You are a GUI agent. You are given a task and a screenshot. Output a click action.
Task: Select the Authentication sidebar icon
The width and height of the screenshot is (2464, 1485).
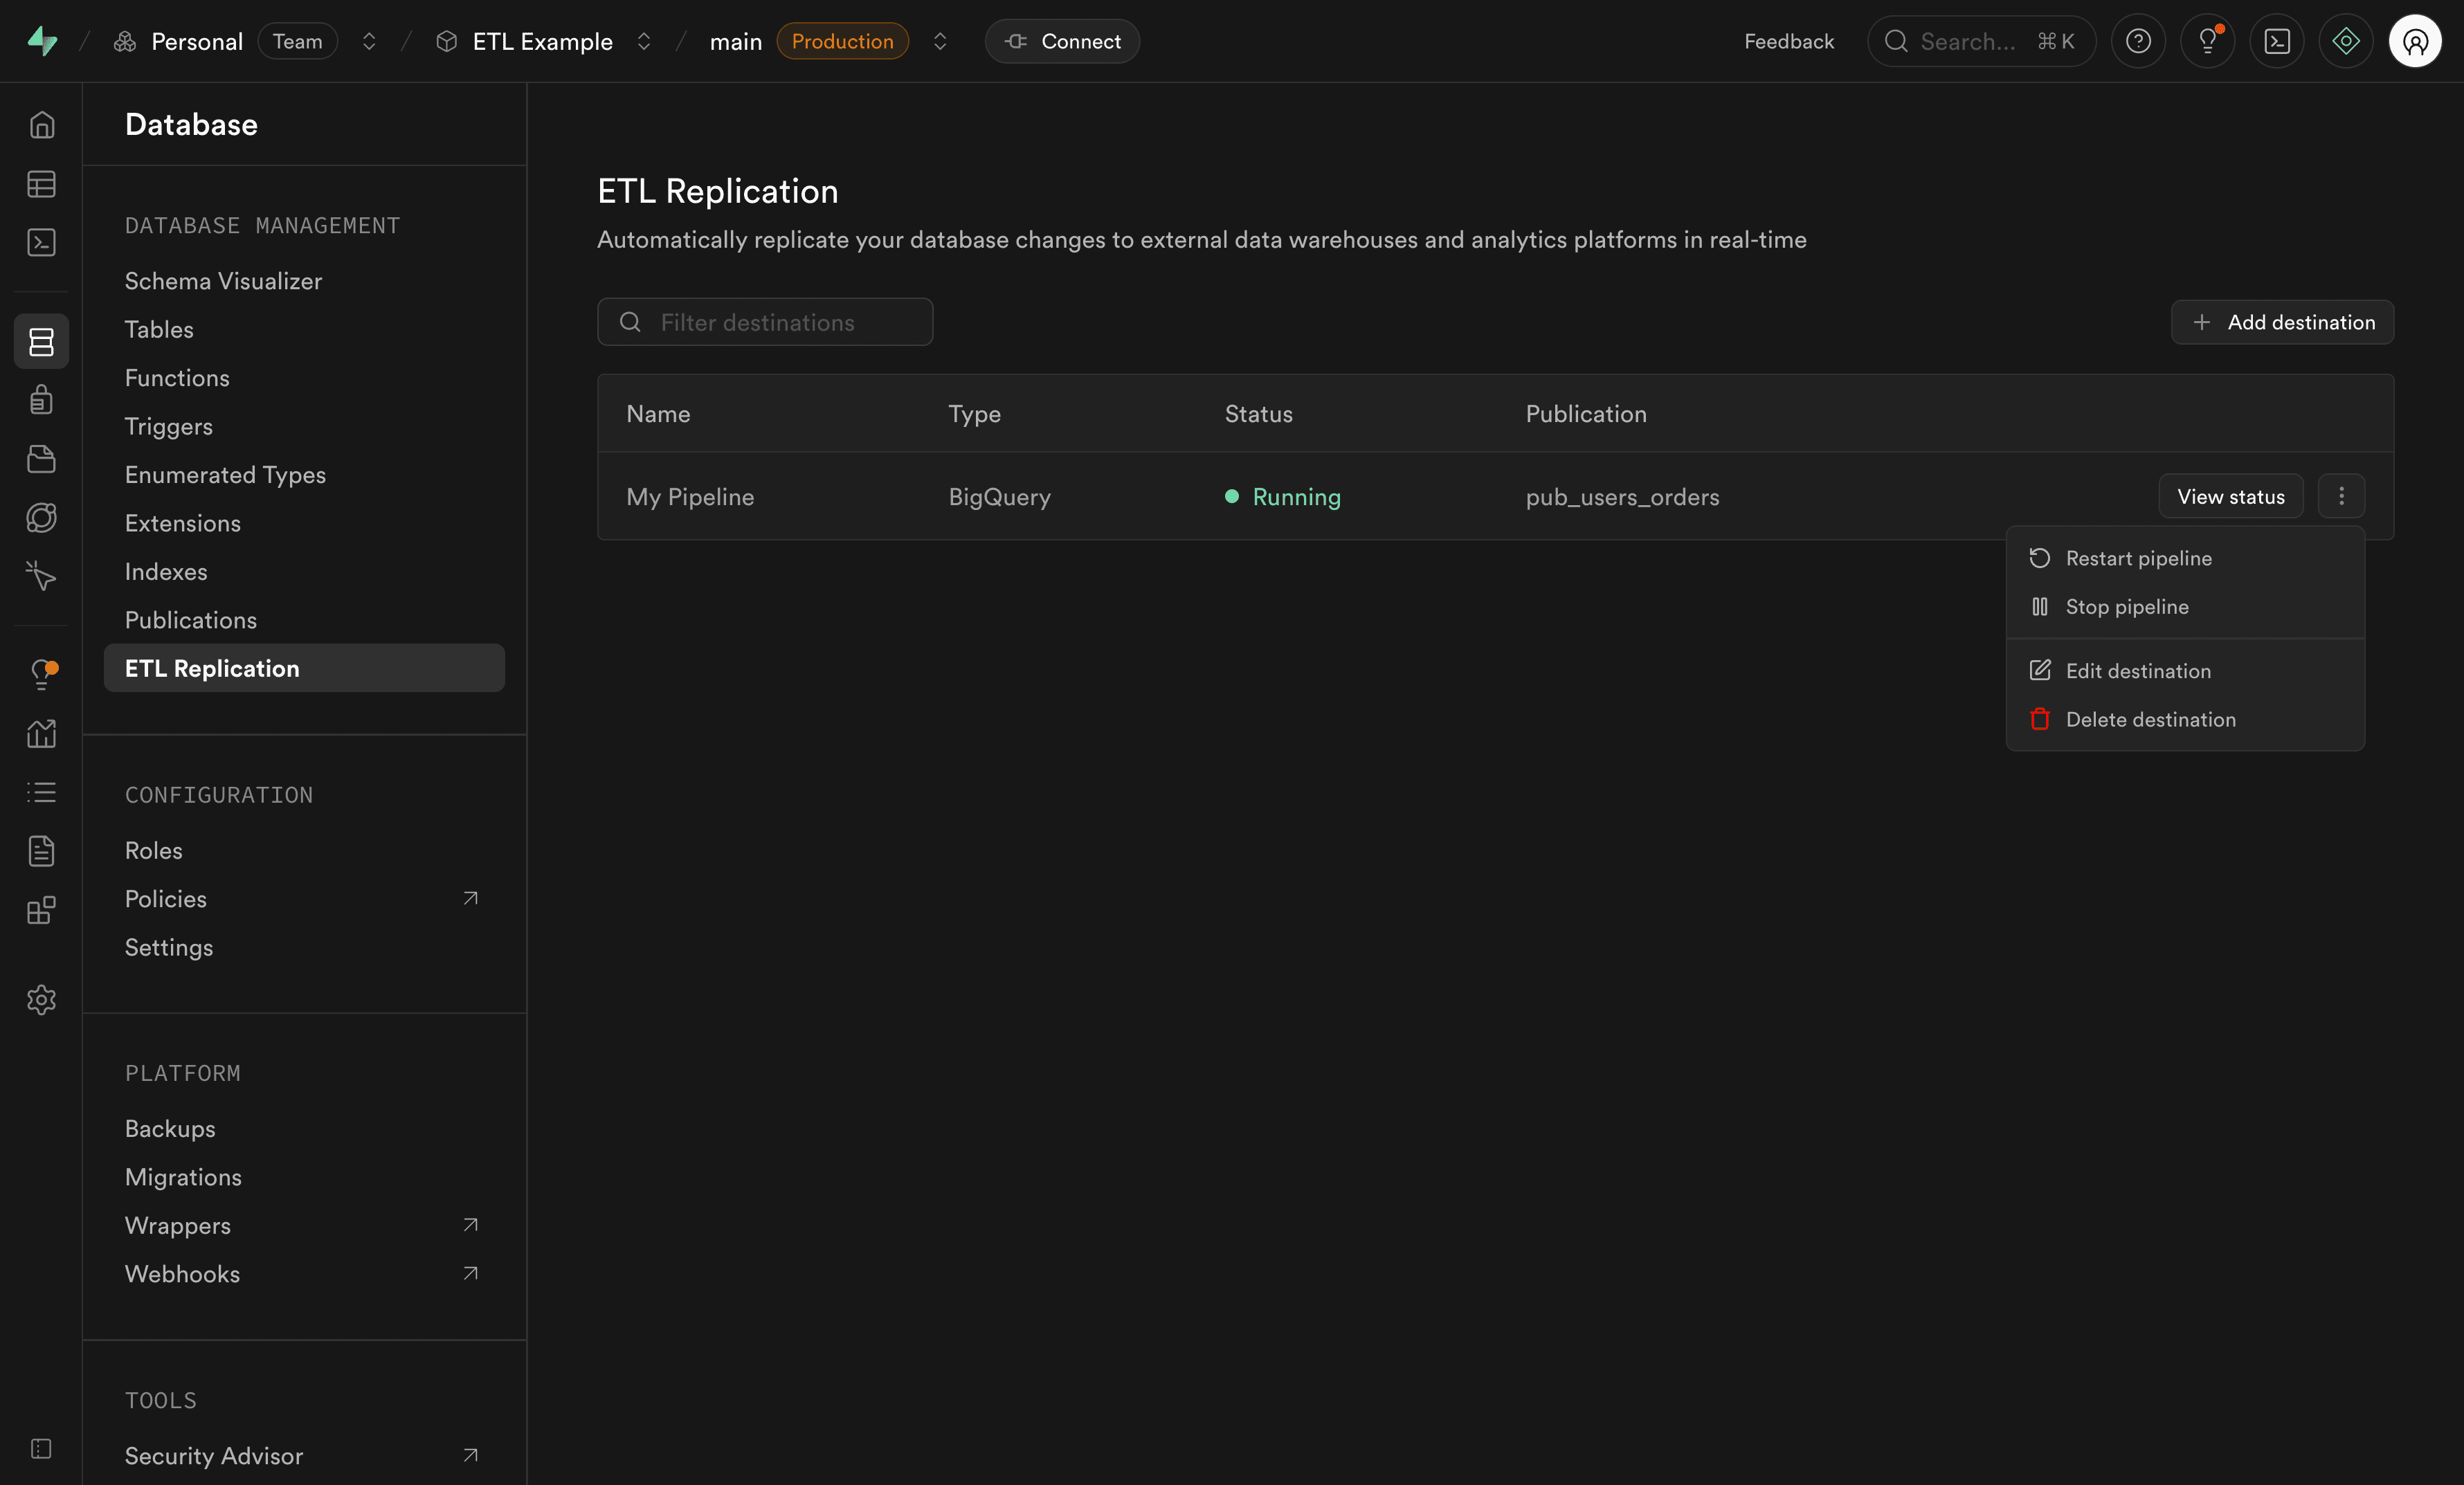(x=41, y=399)
